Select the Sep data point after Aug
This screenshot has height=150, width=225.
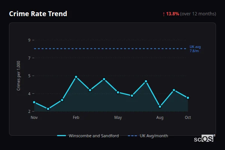pyautogui.click(x=174, y=90)
